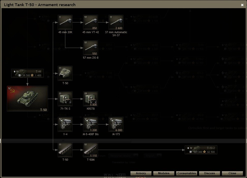Click the KRSTB label text
The image size is (247, 178).
click(90, 109)
